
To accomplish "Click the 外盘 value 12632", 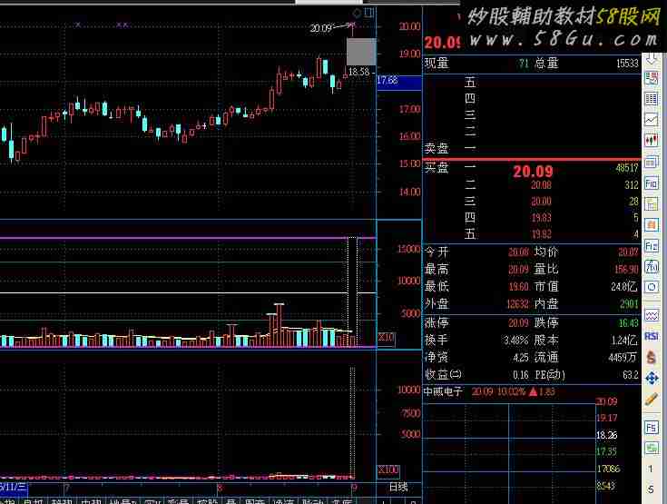I will (x=517, y=304).
